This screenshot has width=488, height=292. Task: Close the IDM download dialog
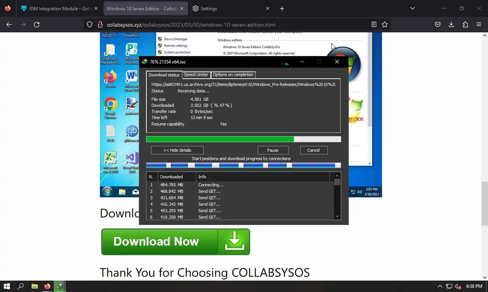tap(337, 62)
